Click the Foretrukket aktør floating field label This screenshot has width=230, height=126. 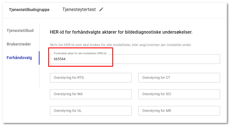pos(80,53)
